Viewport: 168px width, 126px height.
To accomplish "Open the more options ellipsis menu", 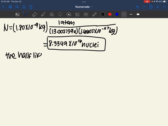I will click(164, 7).
